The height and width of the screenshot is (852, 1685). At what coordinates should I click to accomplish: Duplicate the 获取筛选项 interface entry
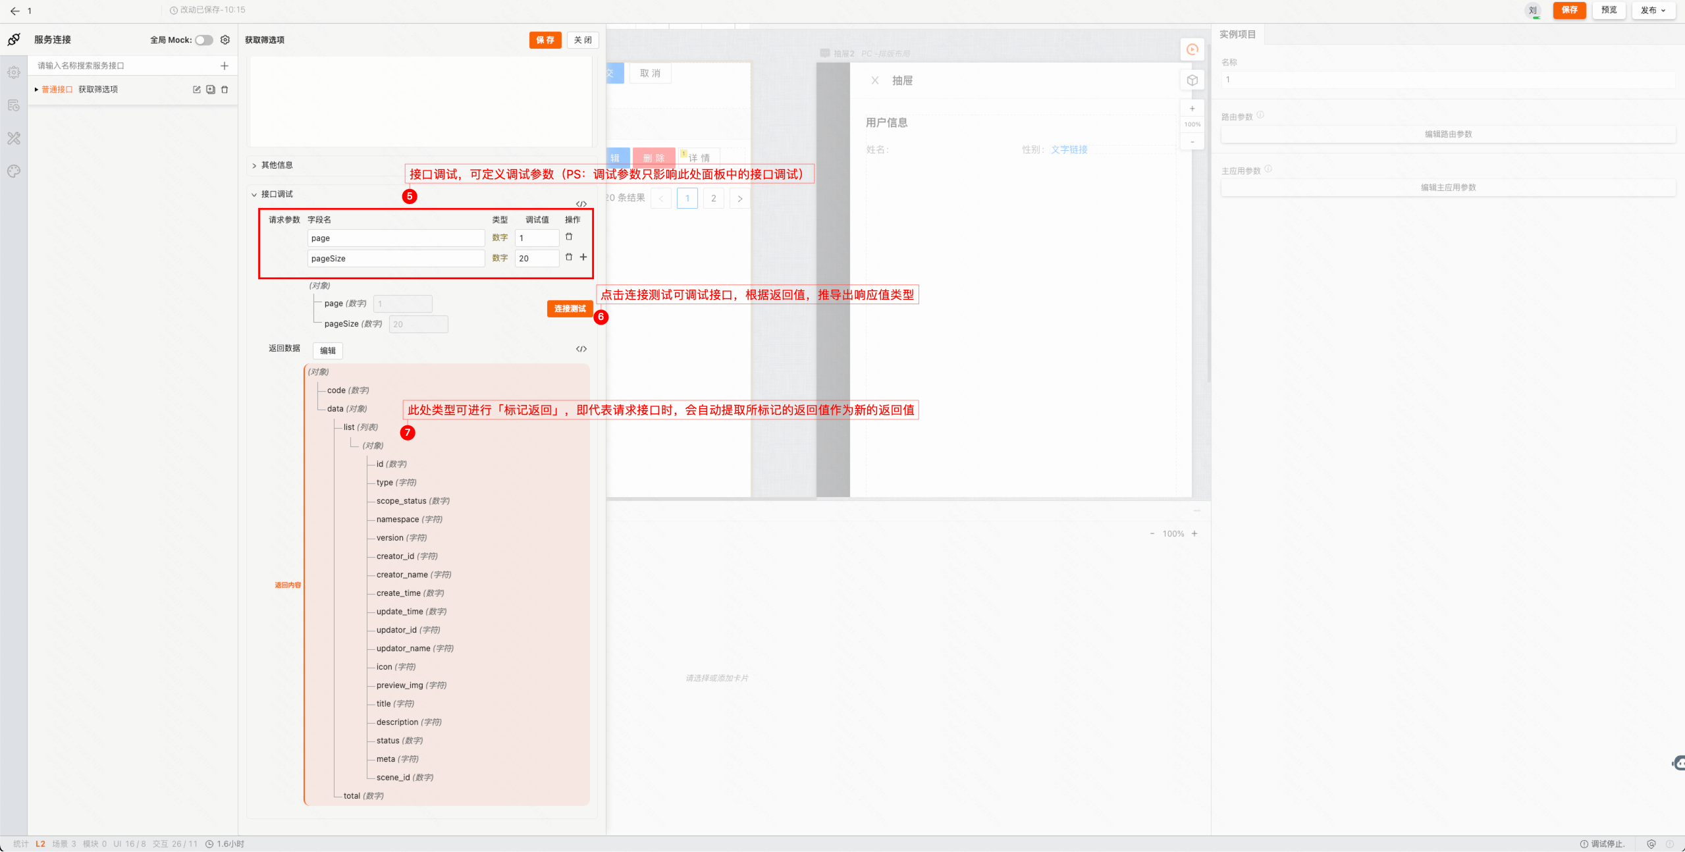pos(211,90)
